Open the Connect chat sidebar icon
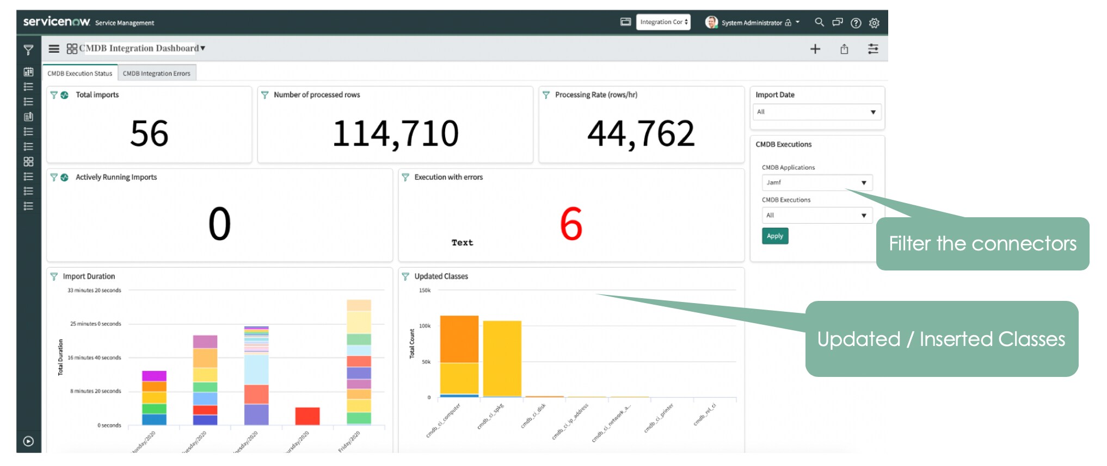Viewport: 1107px width, 466px height. [x=838, y=22]
